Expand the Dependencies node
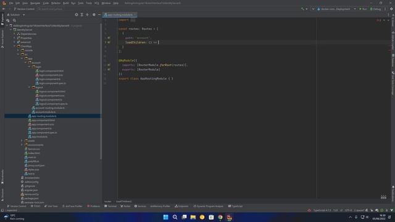395x222 pixels. click(x=15, y=34)
